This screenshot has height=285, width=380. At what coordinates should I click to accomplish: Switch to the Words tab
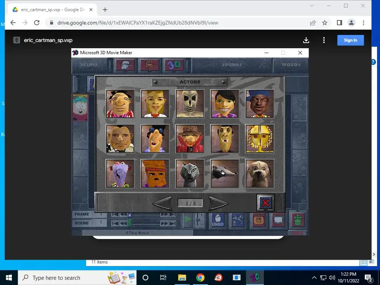point(291,65)
